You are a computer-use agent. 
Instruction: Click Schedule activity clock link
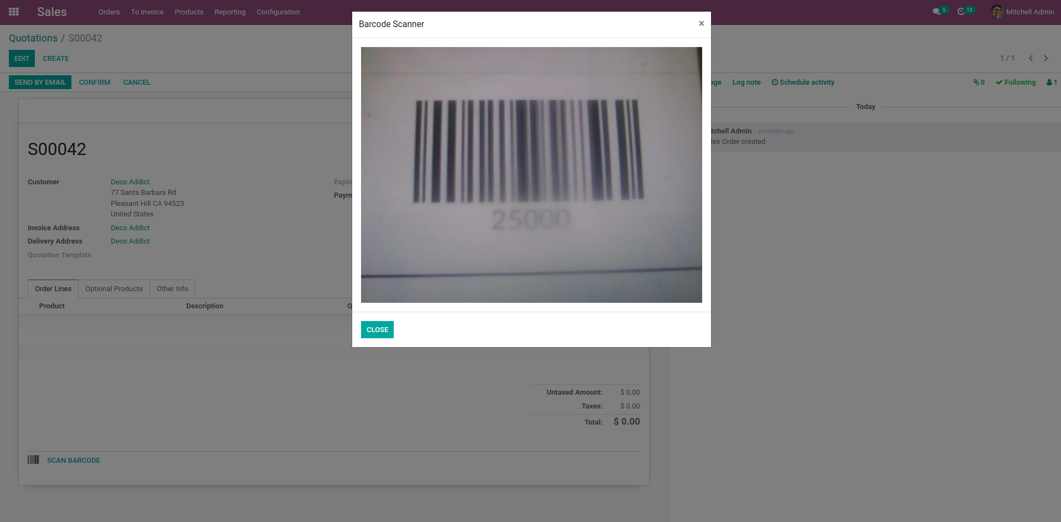coord(803,82)
